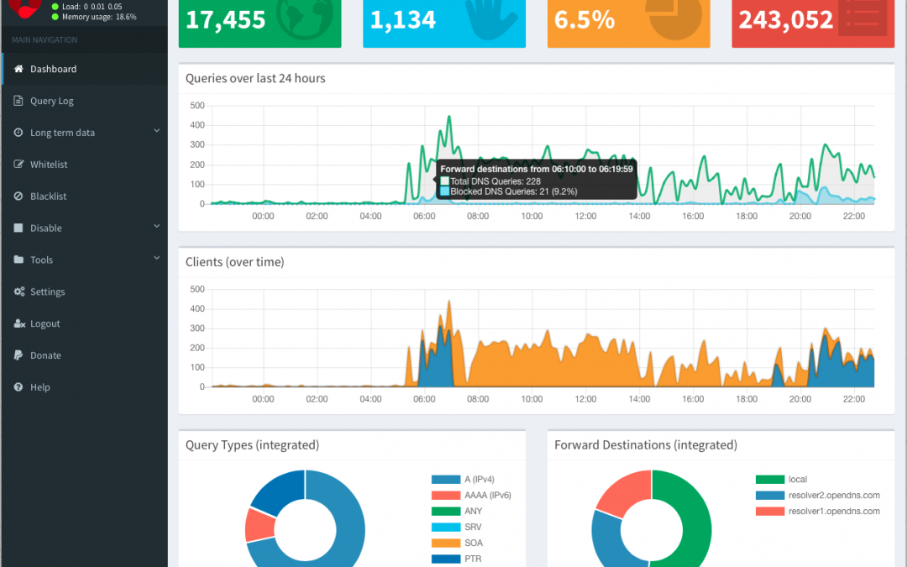Toggle AAAA (IPv6) legend swatch
This screenshot has width=907, height=567.
(445, 496)
